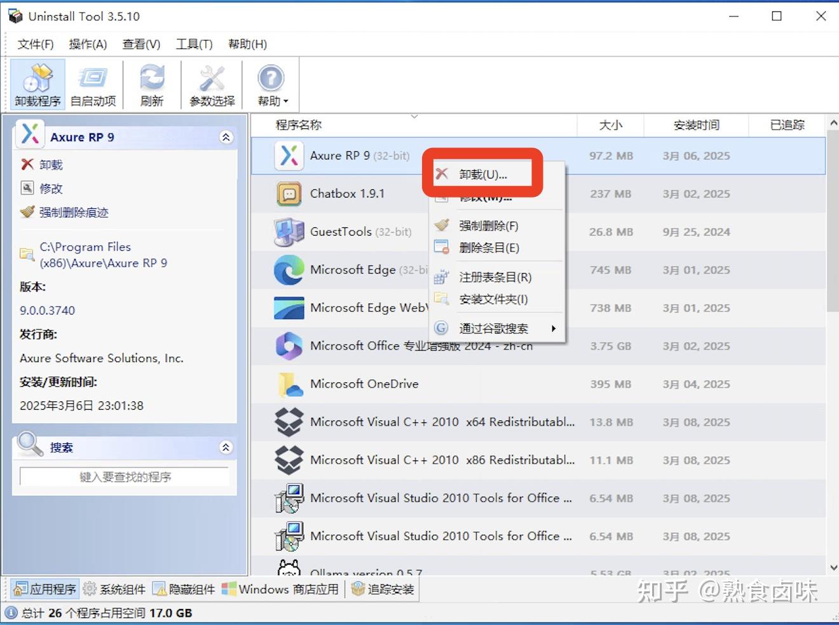Maximize the Uninstall Tool window

click(x=777, y=16)
